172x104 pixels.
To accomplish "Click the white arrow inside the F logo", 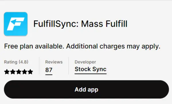I will 14,21.
